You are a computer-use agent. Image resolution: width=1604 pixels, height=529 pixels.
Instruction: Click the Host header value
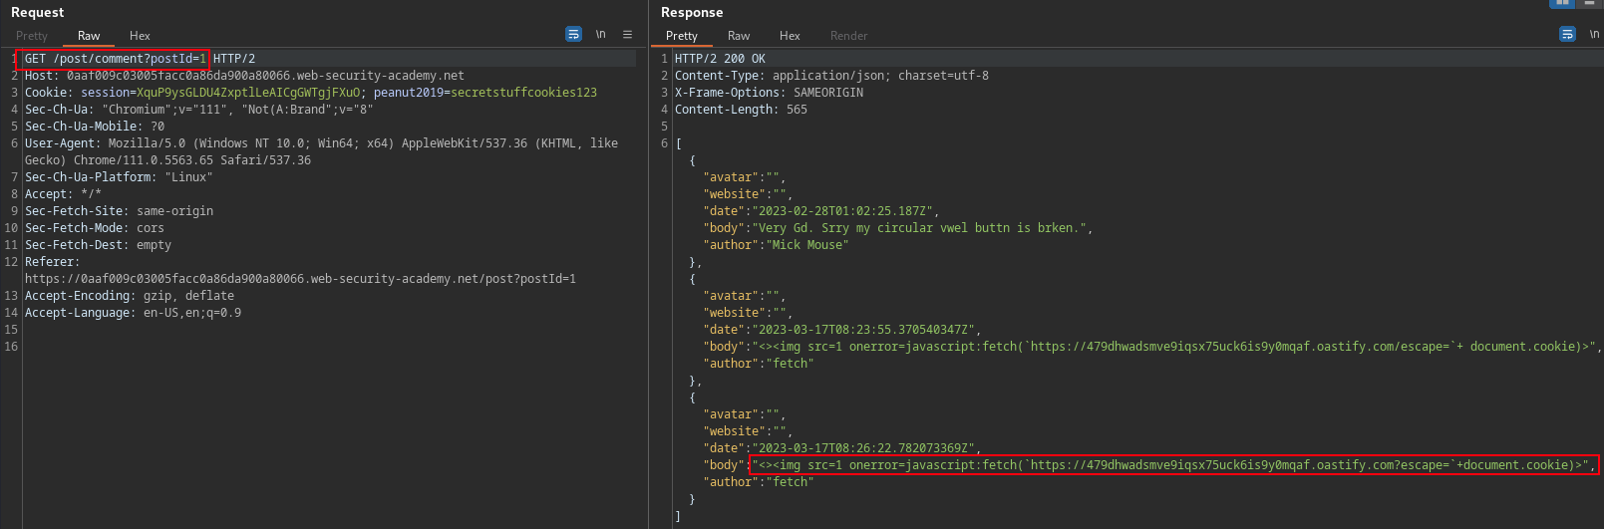click(265, 76)
